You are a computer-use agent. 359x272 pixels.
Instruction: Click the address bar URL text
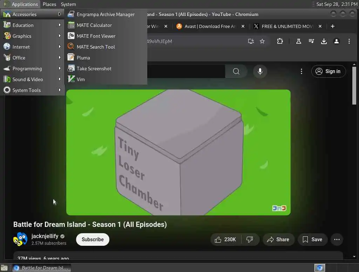point(160,41)
